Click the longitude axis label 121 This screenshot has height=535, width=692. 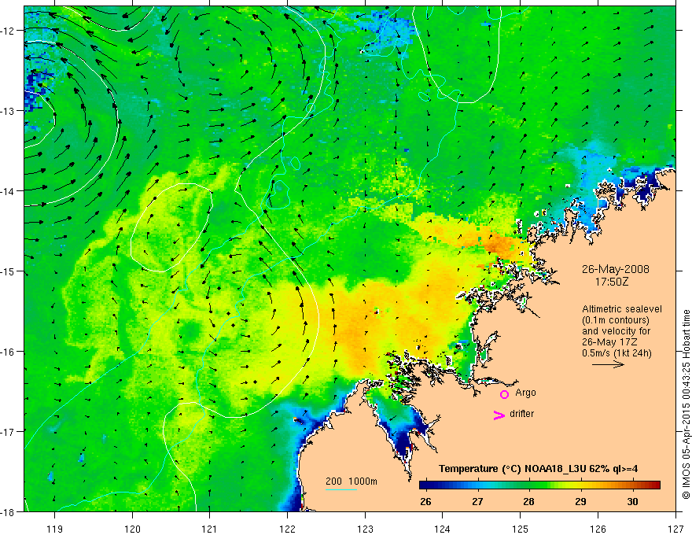coord(210,529)
